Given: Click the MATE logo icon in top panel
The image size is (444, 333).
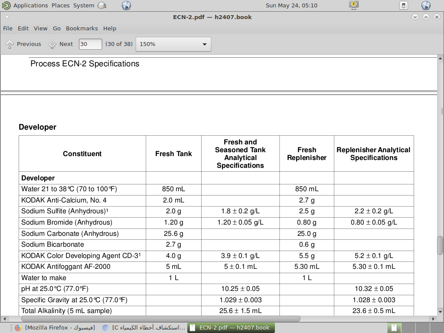Looking at the screenshot, I should tap(6, 5).
